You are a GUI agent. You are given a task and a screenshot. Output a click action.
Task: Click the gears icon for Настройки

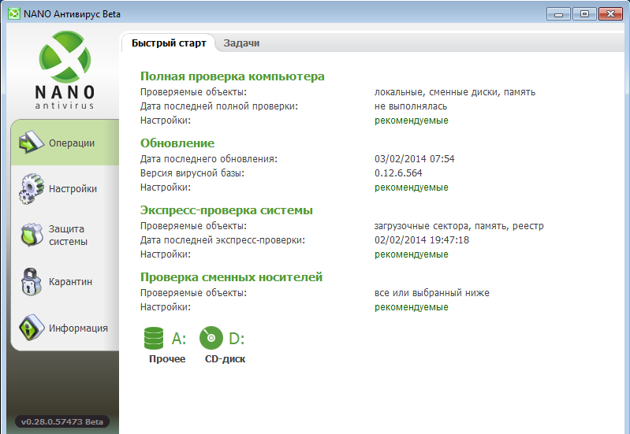[x=30, y=189]
